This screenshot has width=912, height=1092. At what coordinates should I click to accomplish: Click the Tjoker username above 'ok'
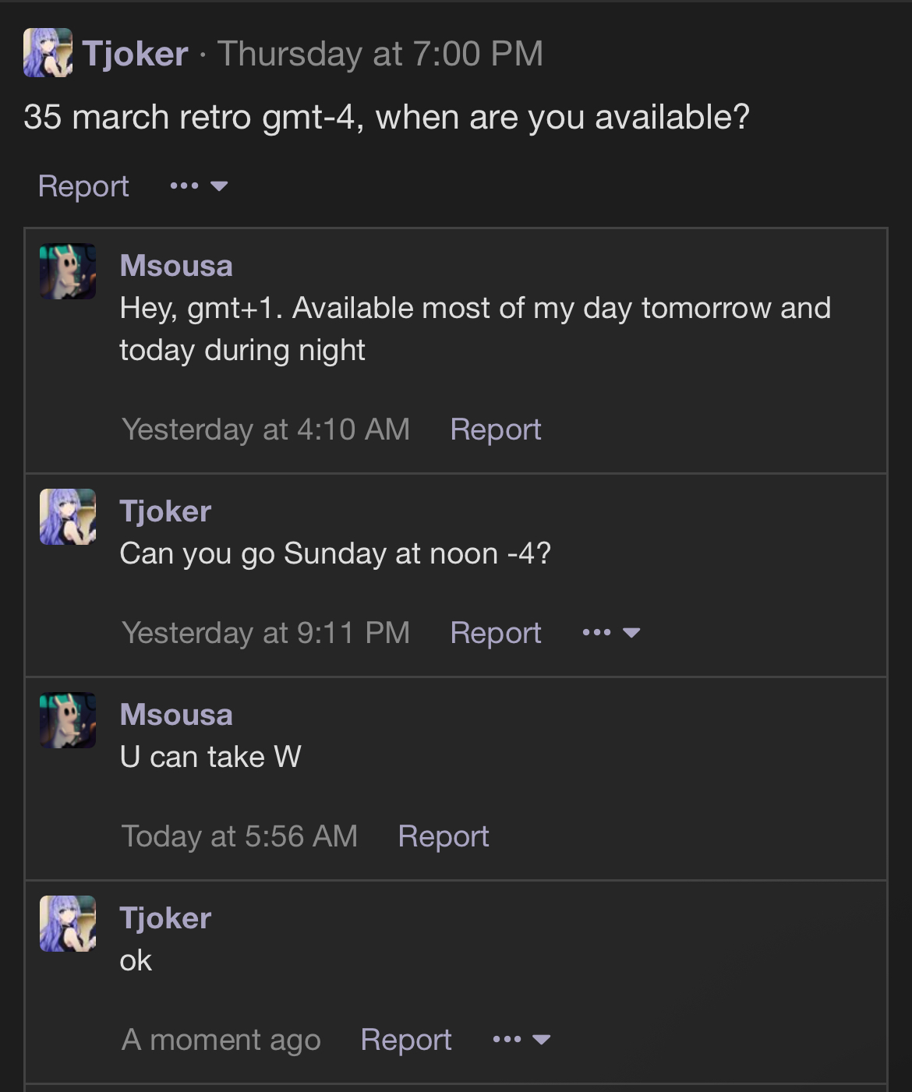point(165,918)
